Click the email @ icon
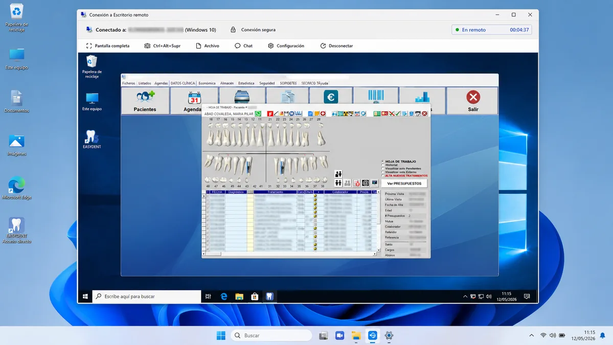This screenshot has width=613, height=345. point(366,183)
